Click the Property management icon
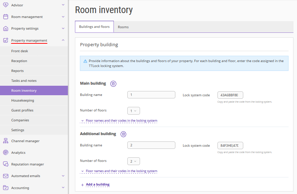 [6, 40]
